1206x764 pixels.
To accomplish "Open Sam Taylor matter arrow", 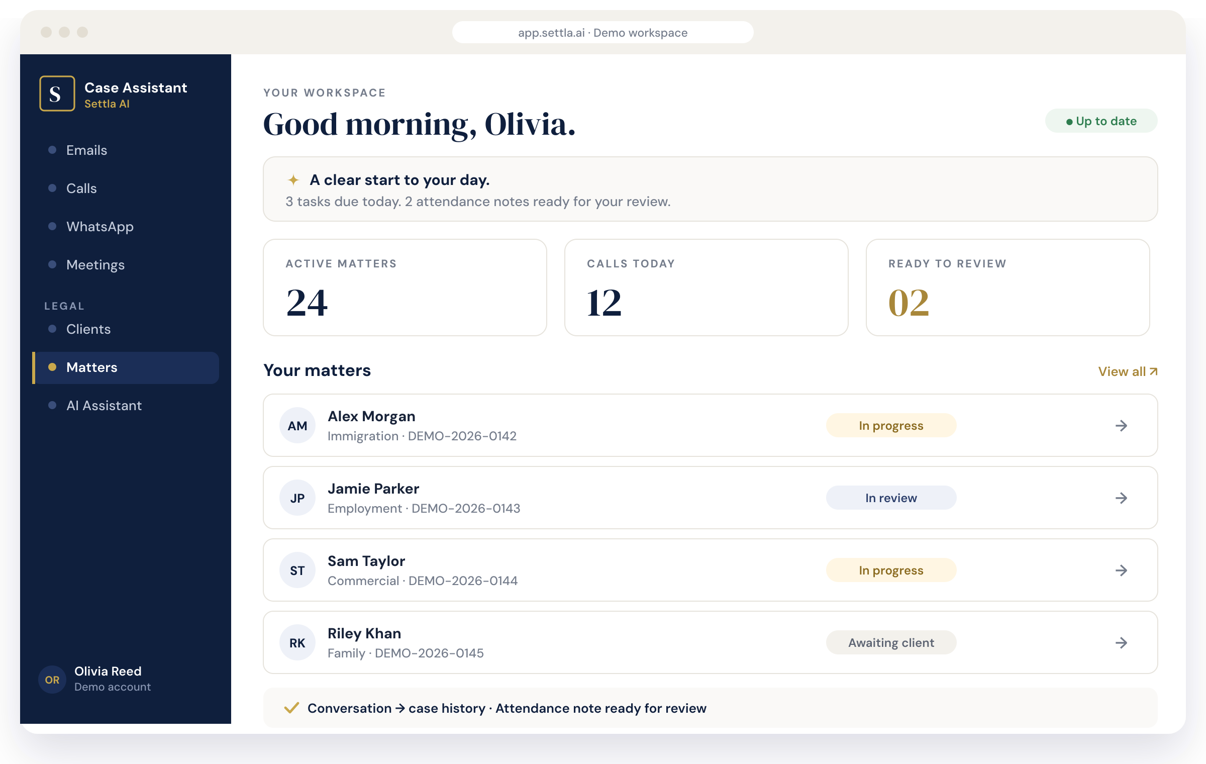I will (1121, 570).
